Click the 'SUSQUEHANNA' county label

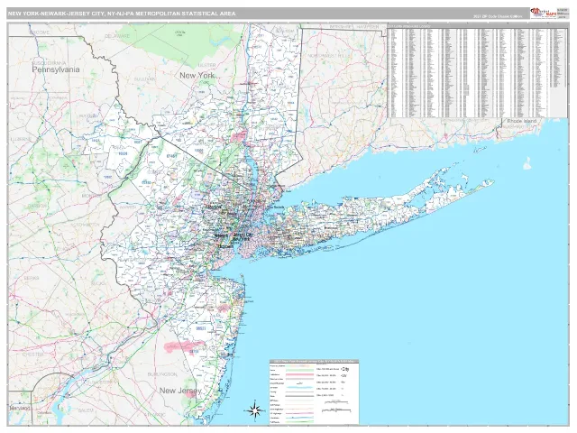tap(49, 63)
